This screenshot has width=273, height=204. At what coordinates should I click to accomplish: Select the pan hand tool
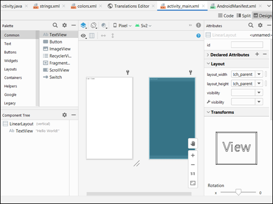coord(193,143)
